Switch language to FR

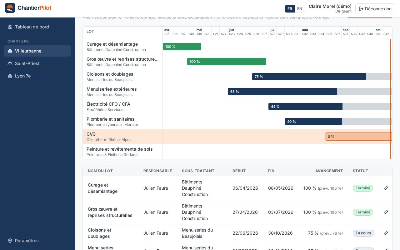click(290, 9)
